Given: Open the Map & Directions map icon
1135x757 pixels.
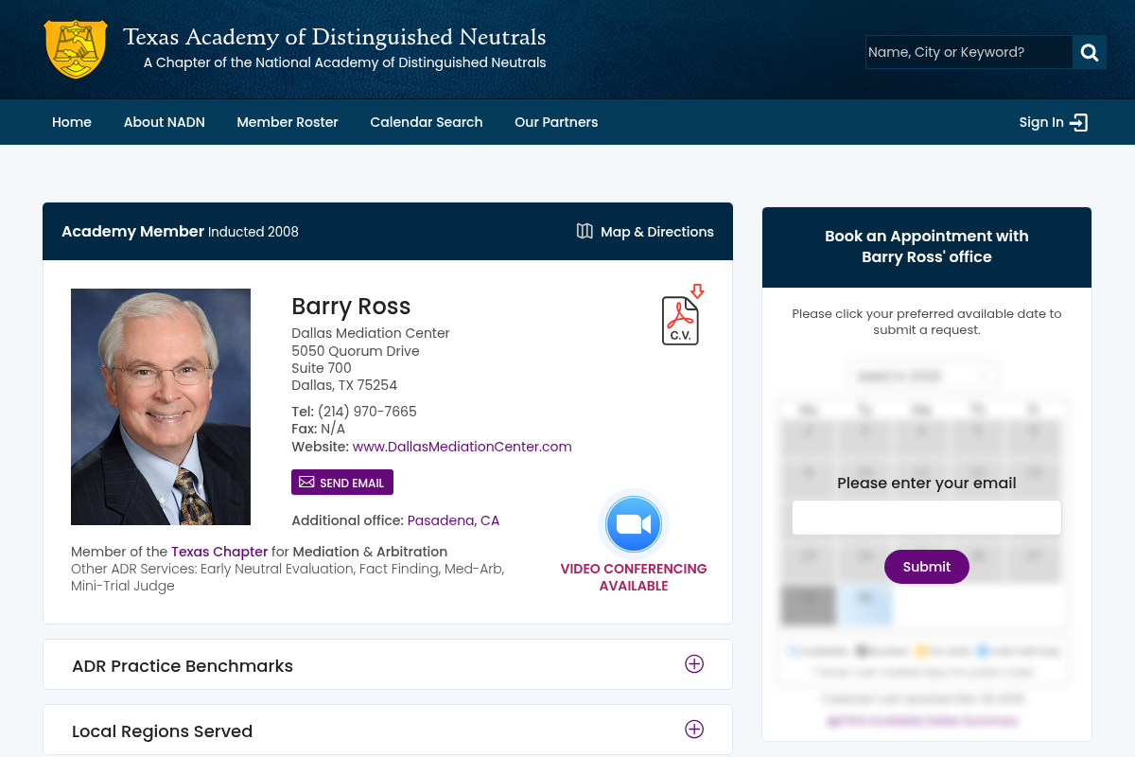Looking at the screenshot, I should [585, 232].
